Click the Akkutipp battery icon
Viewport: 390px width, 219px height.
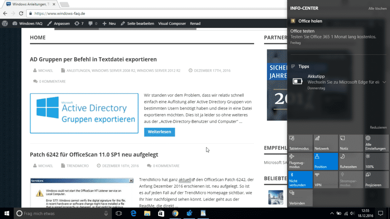pyautogui.click(x=297, y=81)
